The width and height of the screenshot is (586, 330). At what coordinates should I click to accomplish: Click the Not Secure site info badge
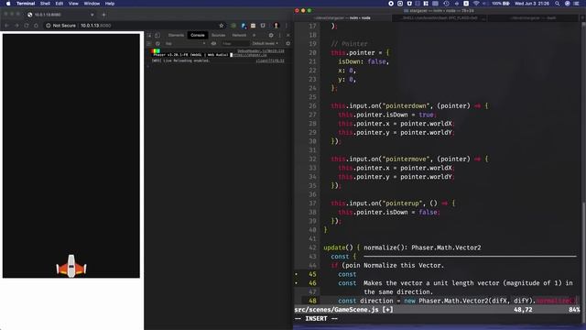61,26
